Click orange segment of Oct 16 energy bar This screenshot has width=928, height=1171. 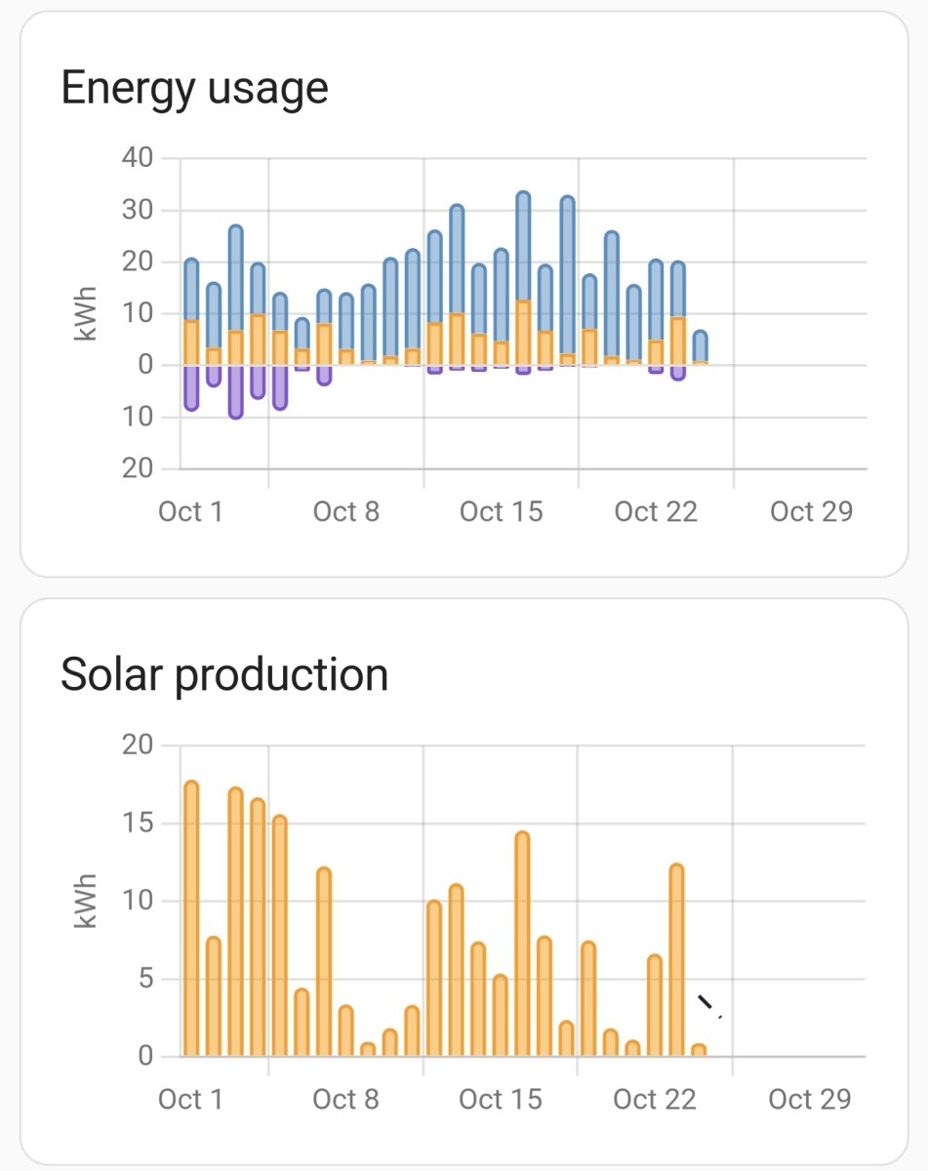(523, 333)
